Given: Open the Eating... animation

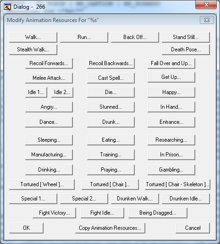Looking at the screenshot, I should 111,140.
